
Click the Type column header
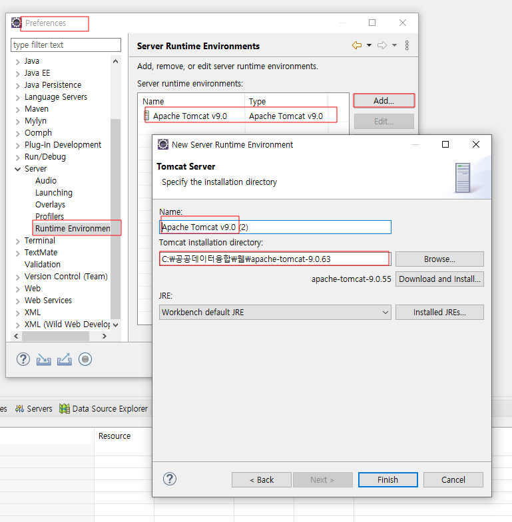click(287, 101)
